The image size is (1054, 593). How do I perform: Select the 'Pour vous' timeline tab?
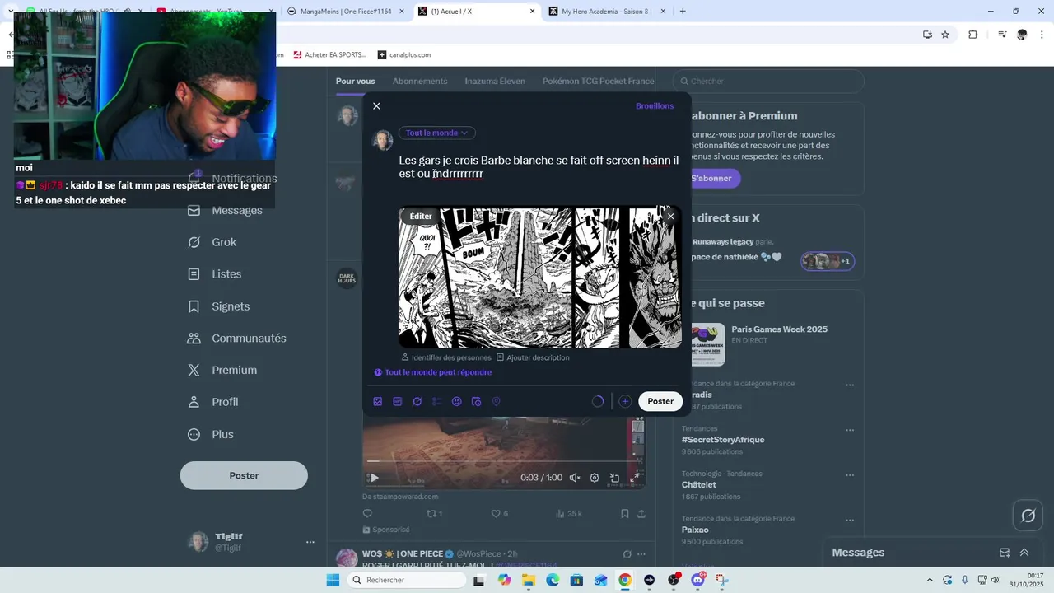point(355,81)
